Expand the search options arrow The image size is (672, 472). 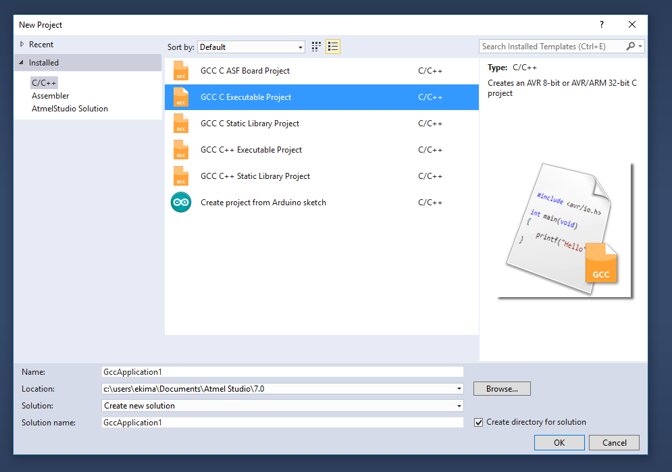point(640,47)
